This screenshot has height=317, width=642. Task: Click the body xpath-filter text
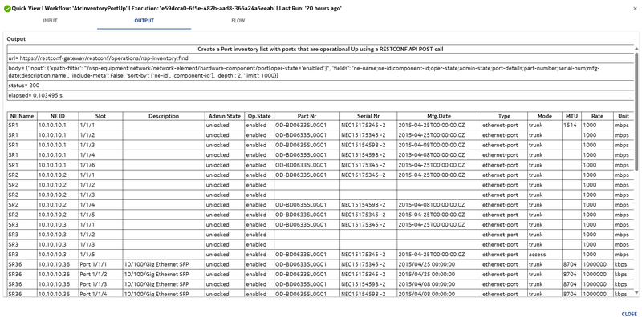(304, 72)
